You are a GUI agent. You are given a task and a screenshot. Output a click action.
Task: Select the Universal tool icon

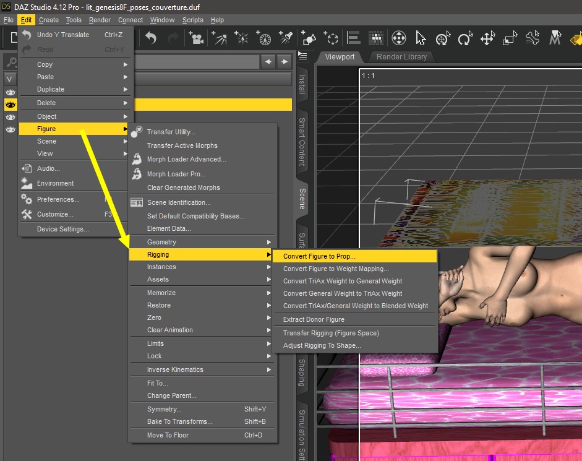pyautogui.click(x=443, y=38)
